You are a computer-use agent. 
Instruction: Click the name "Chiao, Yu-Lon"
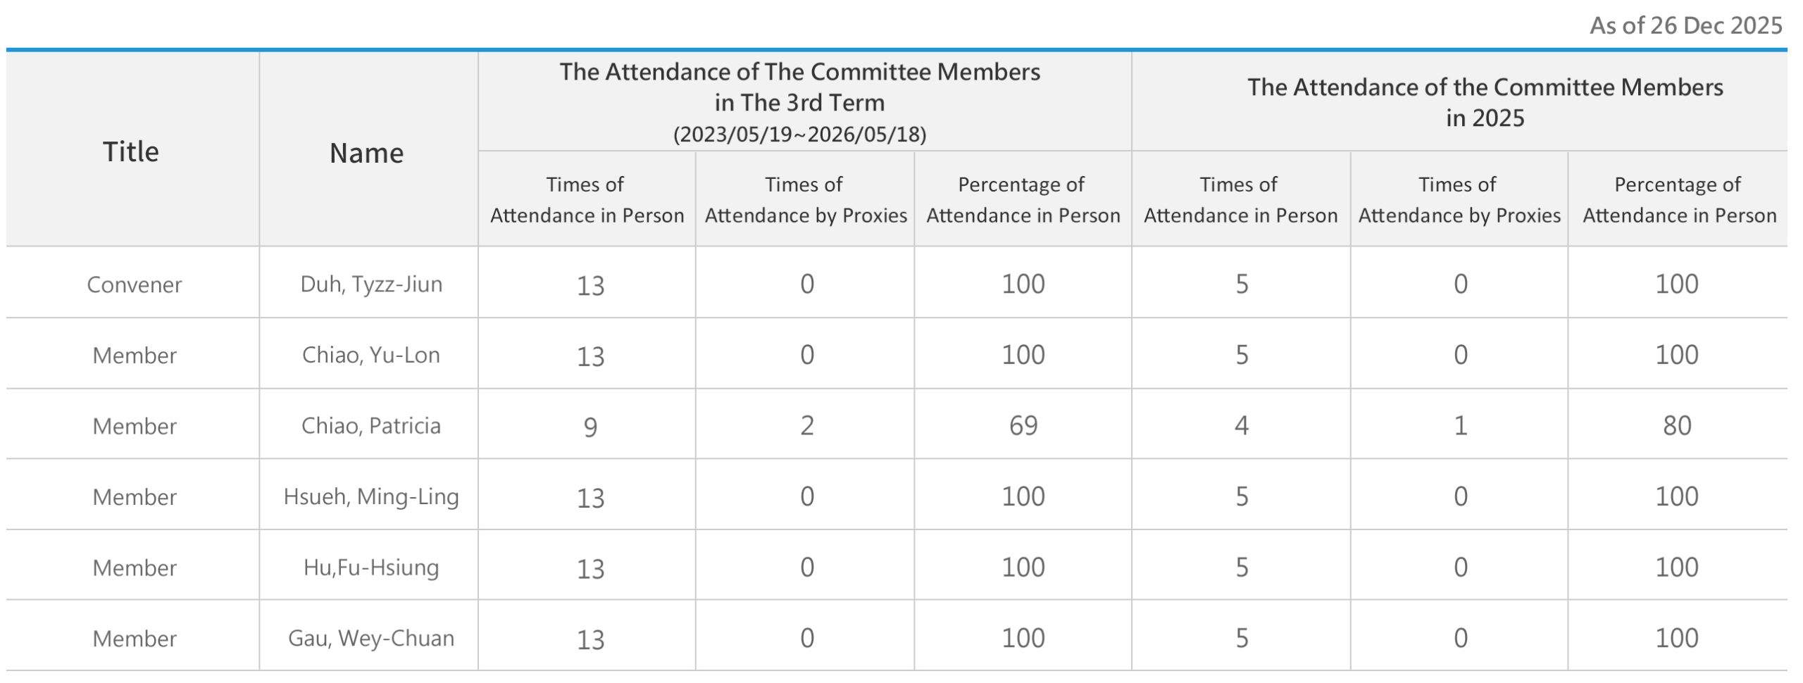371,354
